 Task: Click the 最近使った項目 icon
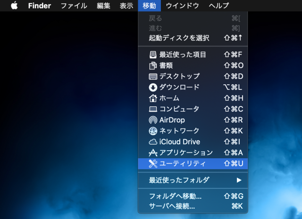point(153,55)
